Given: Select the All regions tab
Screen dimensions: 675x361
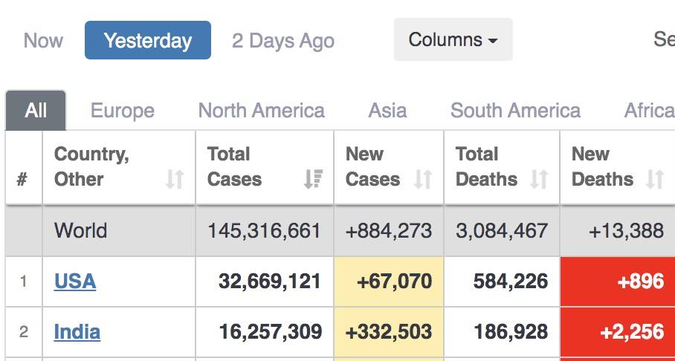Looking at the screenshot, I should (36, 111).
